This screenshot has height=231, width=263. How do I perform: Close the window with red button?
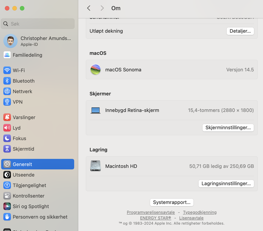(x=7, y=8)
